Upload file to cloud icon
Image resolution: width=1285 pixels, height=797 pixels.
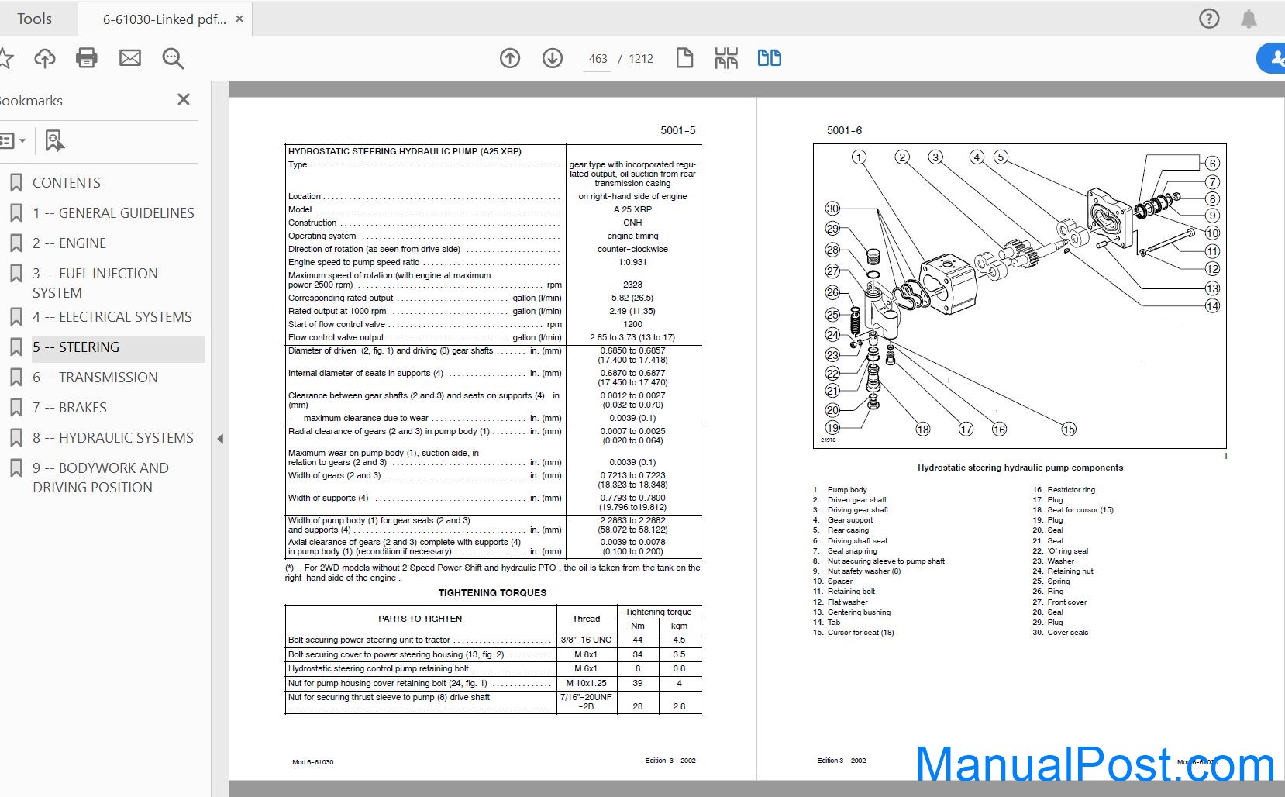[x=45, y=58]
